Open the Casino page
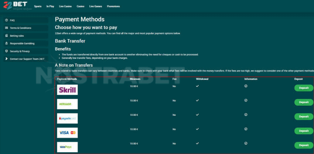314x154 pixels. click(x=80, y=6)
